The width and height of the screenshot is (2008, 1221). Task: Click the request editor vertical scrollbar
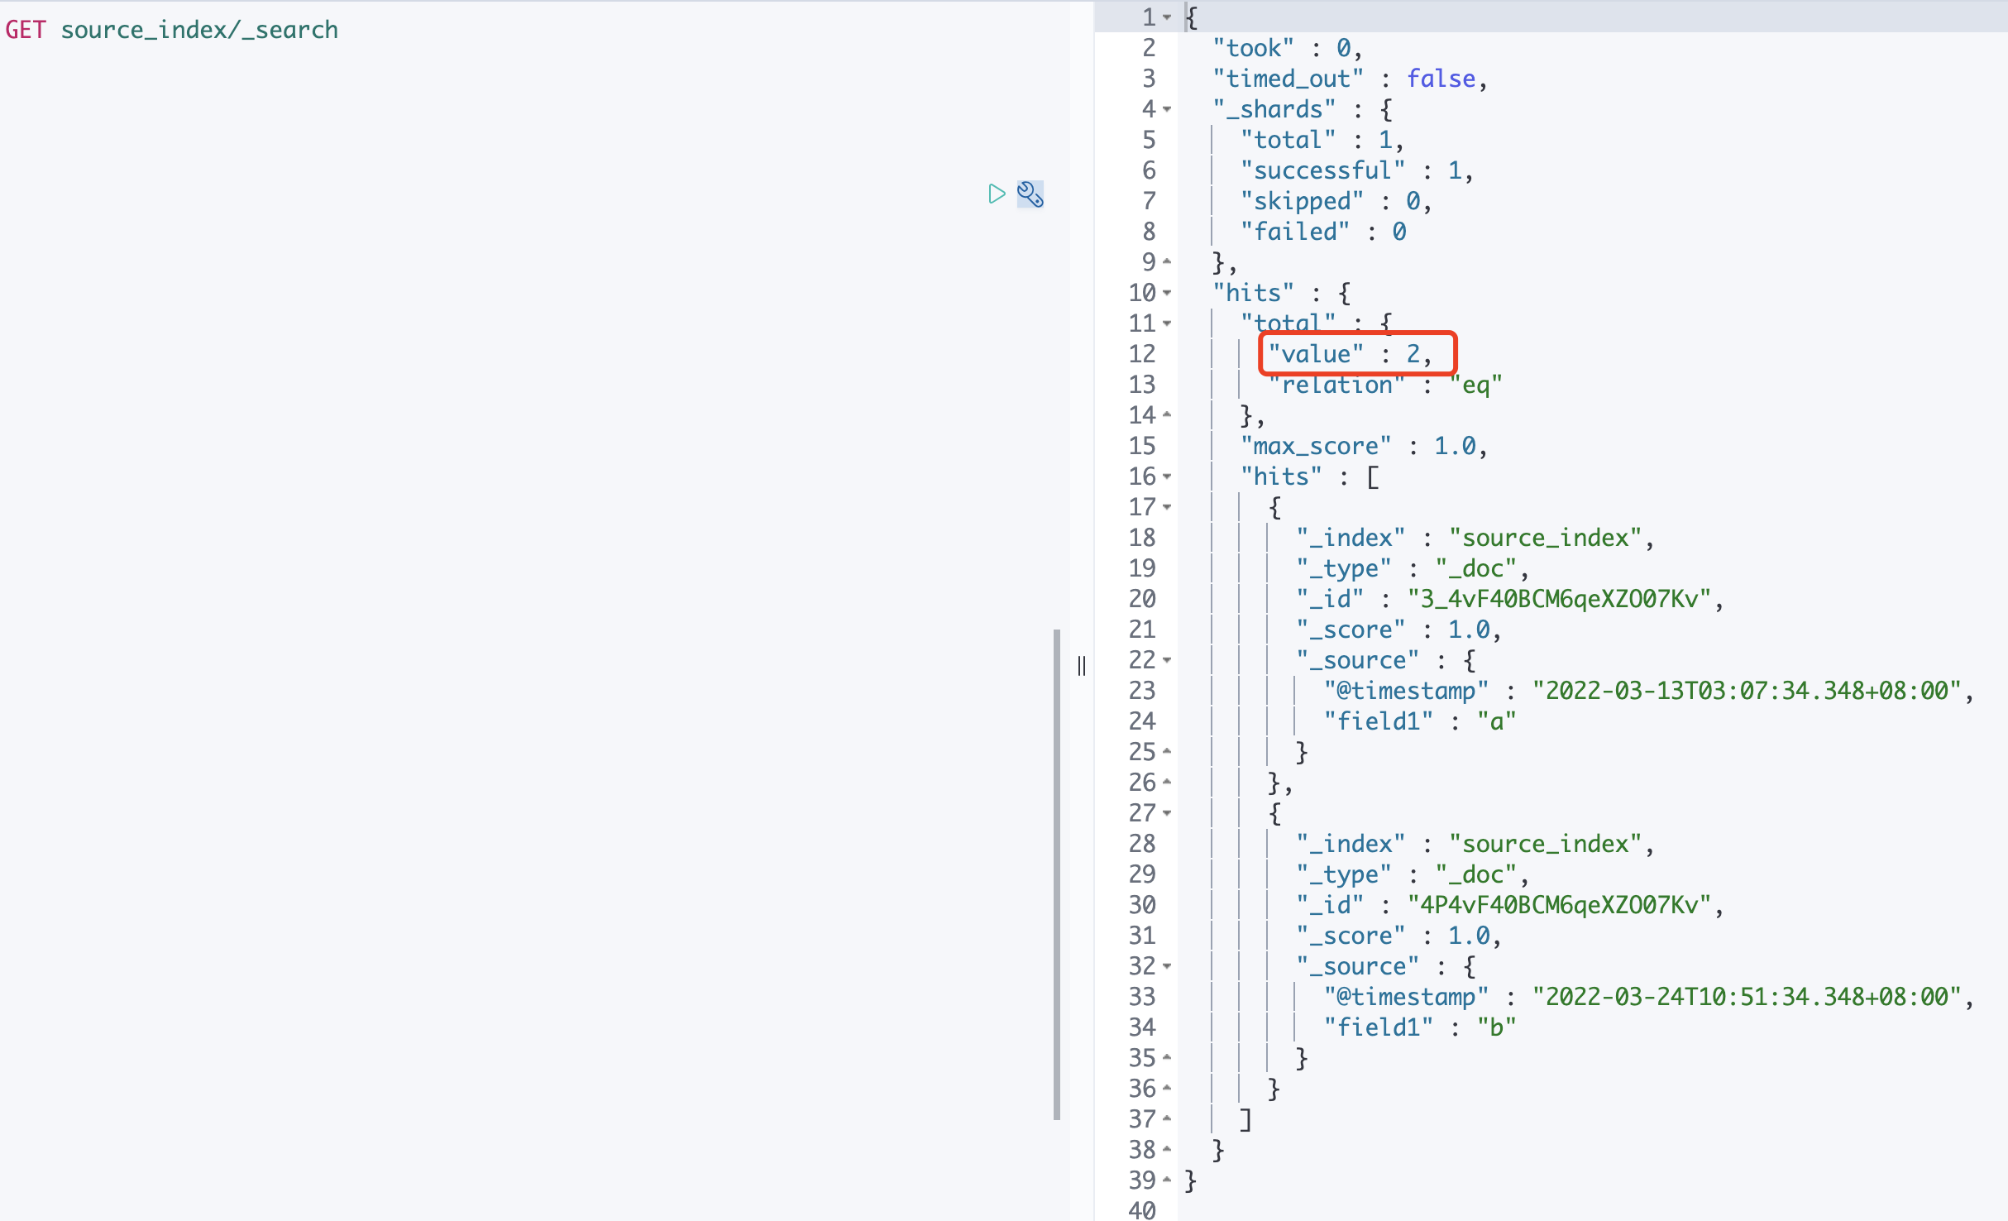click(1057, 874)
